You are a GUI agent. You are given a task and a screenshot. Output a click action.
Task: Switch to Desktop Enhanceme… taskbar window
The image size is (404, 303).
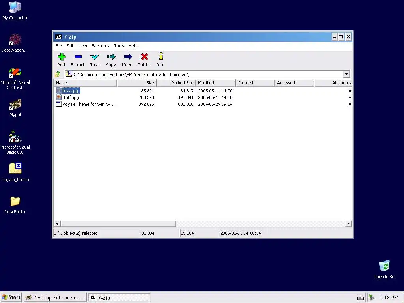tap(55, 297)
